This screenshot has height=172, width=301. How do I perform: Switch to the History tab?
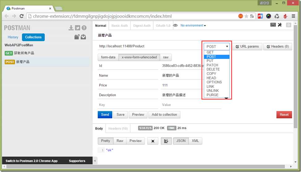(13, 37)
